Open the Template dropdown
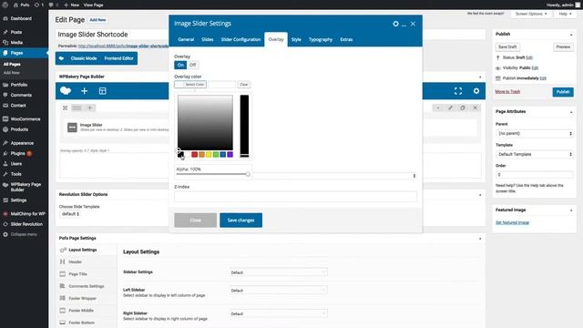This screenshot has height=328, width=583. pyautogui.click(x=535, y=154)
